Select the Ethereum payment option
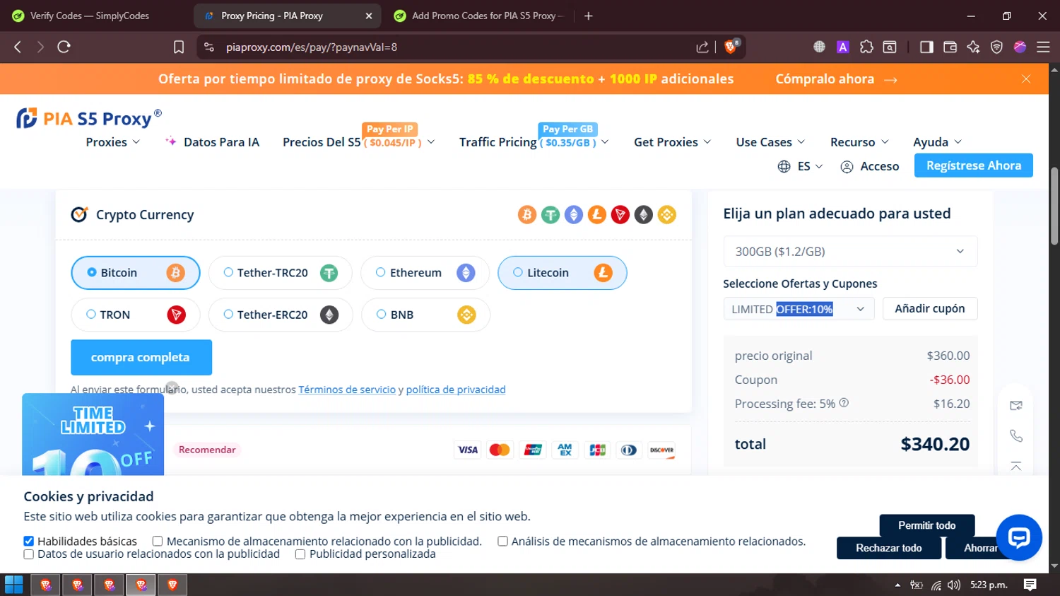 tap(425, 273)
